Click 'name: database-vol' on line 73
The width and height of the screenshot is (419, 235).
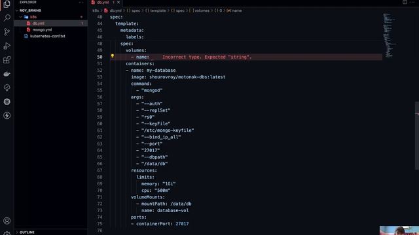[165, 210]
